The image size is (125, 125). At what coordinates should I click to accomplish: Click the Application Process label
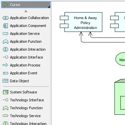coord(25,65)
